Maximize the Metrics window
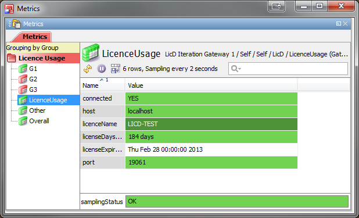The width and height of the screenshot is (359, 218). [319, 6]
